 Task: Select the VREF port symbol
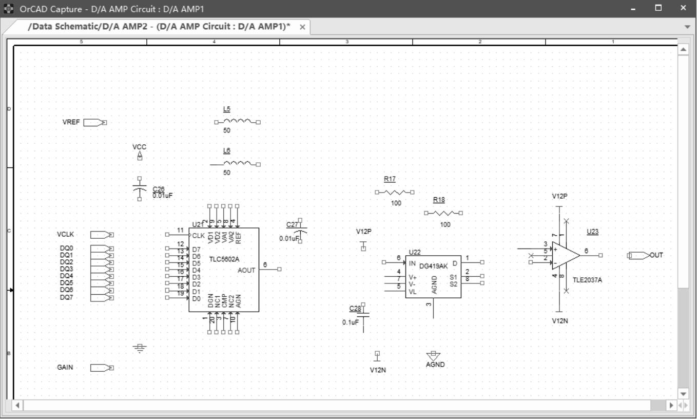pyautogui.click(x=95, y=123)
